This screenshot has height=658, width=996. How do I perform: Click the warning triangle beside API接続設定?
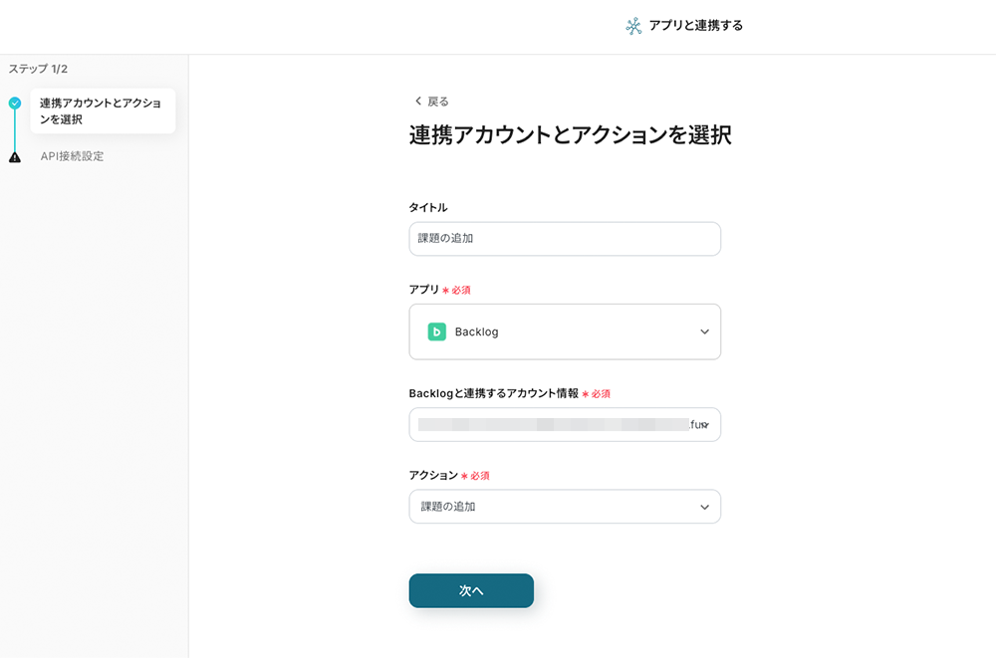pyautogui.click(x=14, y=157)
